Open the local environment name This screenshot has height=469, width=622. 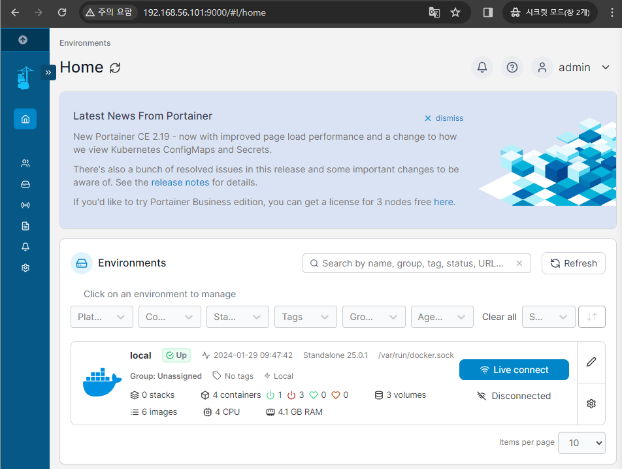[141, 355]
